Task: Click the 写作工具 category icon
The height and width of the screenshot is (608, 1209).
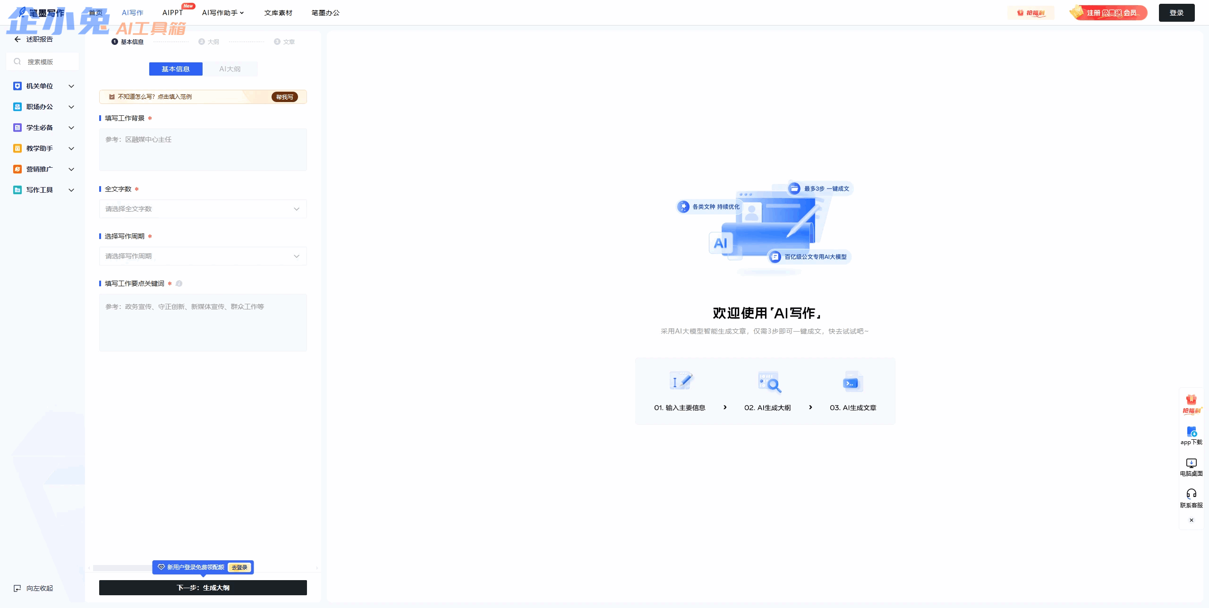Action: pyautogui.click(x=17, y=190)
